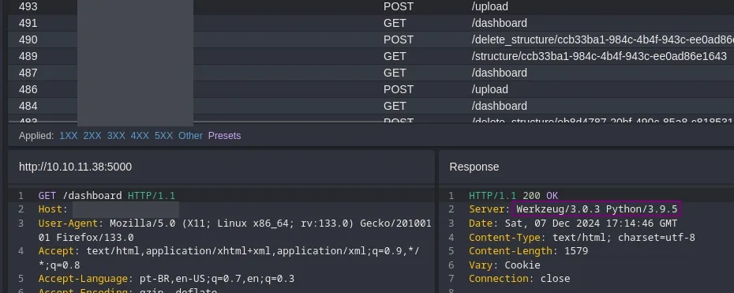Click the /upload path in row 486
The height and width of the screenshot is (293, 734).
(489, 89)
